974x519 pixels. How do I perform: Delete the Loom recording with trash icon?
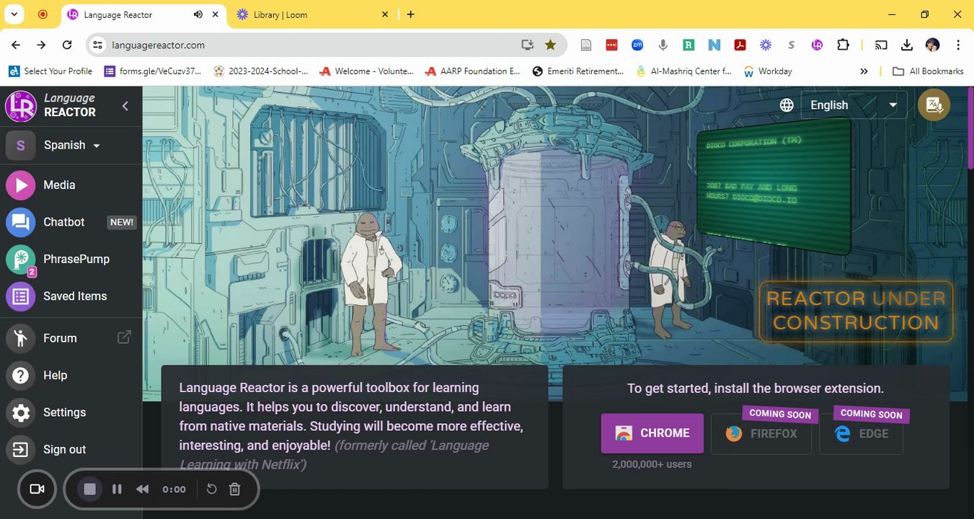(x=234, y=489)
